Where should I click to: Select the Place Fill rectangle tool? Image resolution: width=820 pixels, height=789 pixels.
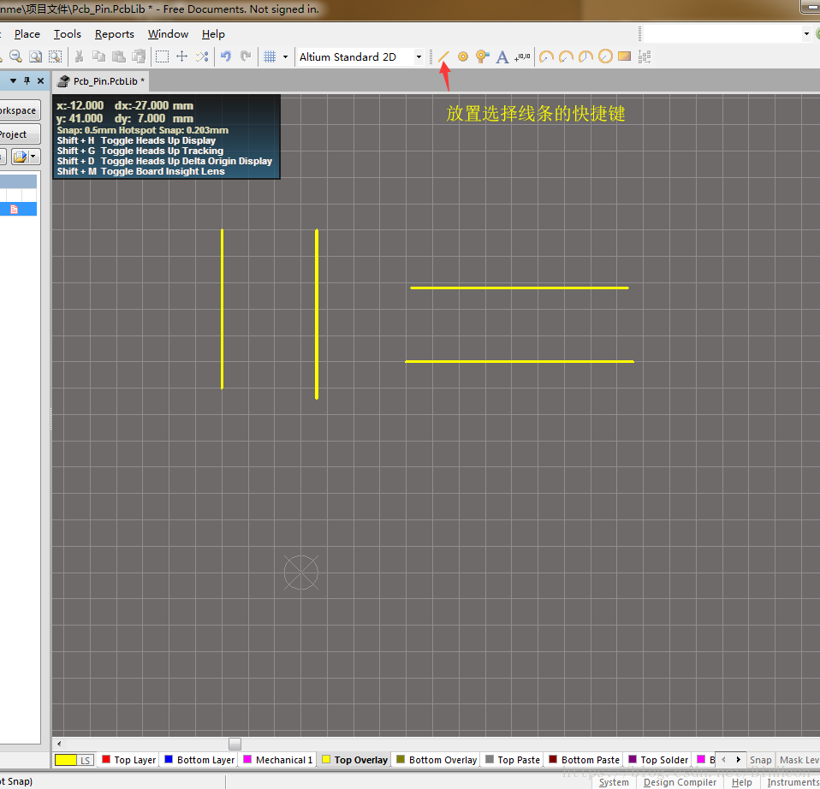point(624,57)
